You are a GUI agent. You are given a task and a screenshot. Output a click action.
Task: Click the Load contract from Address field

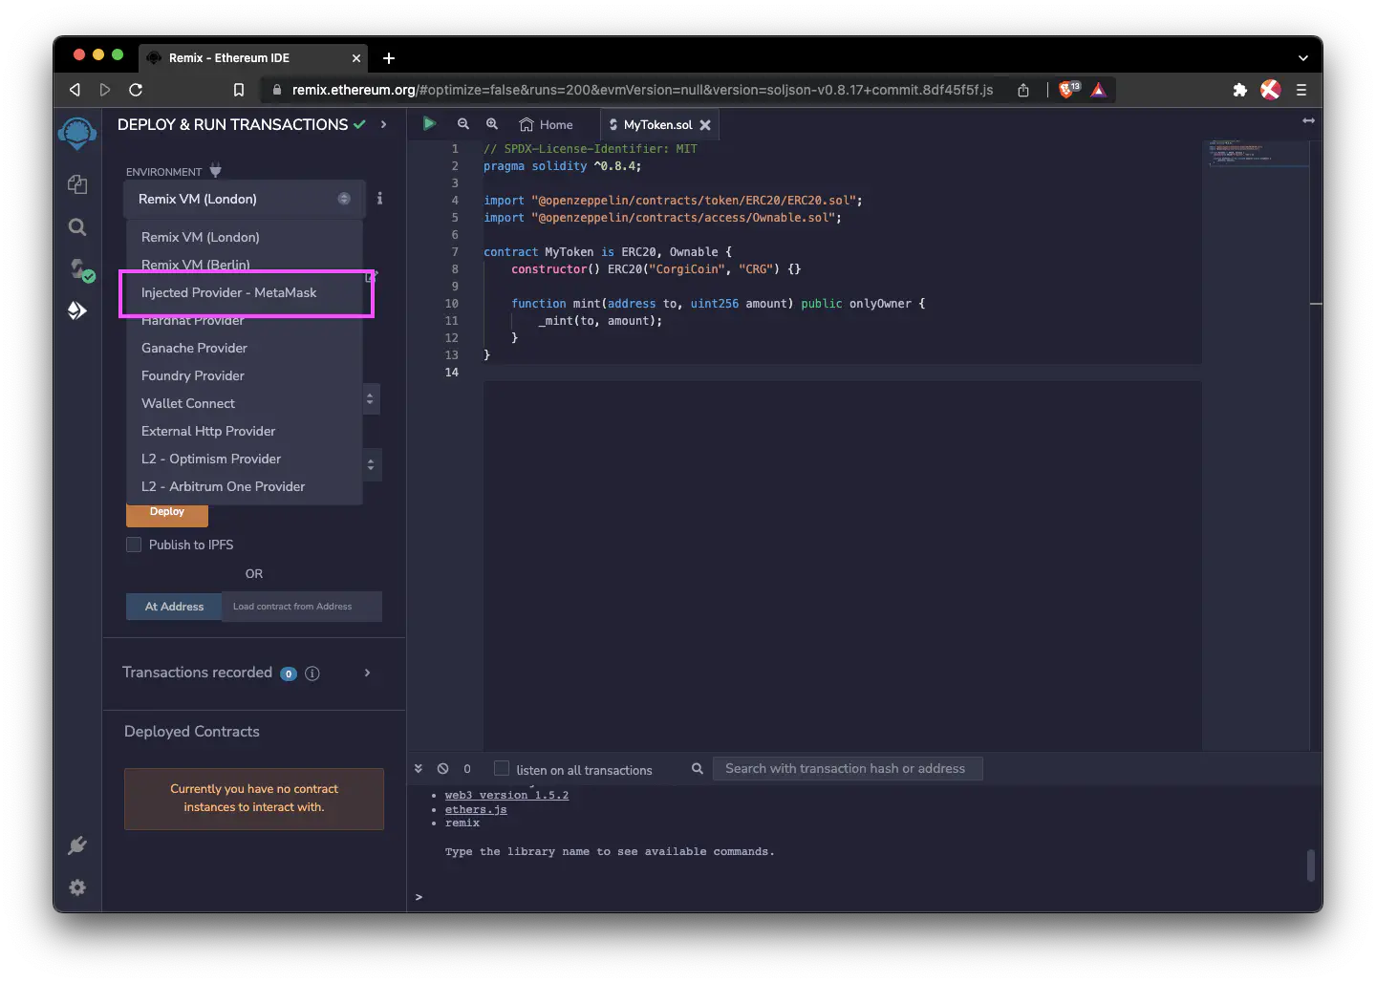point(302,607)
